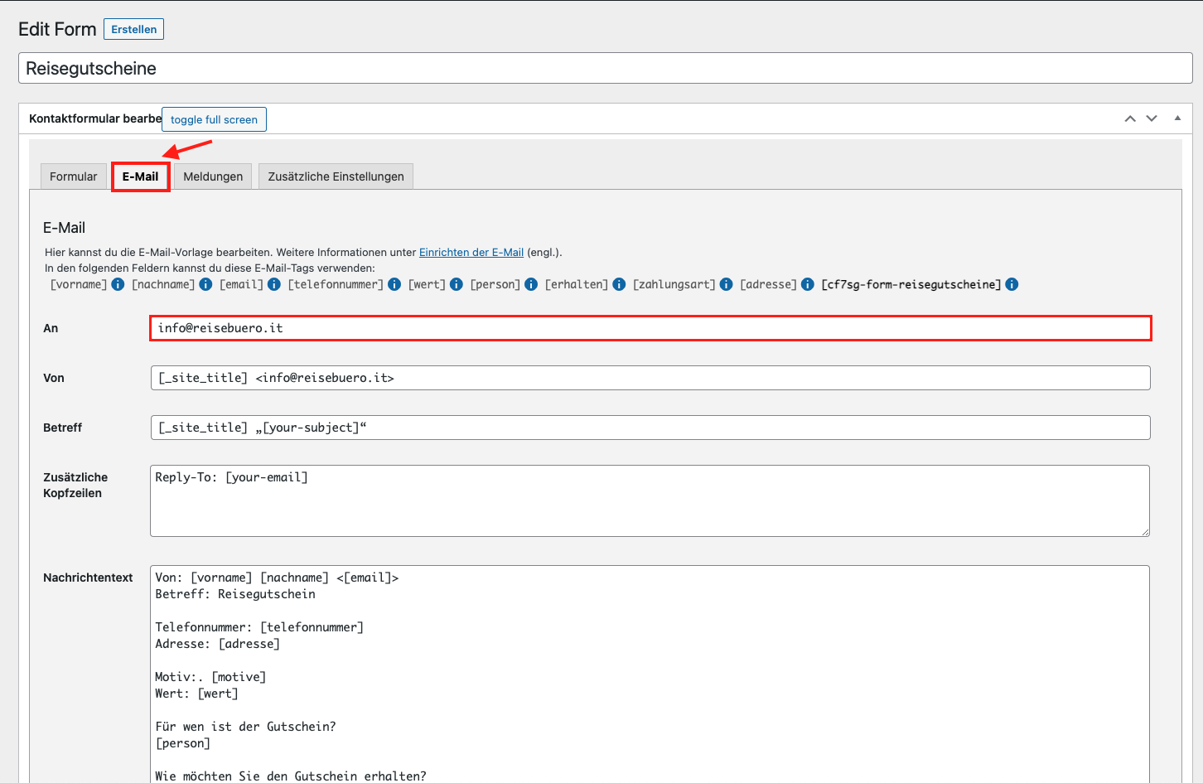Move the panel up with chevron arrow

click(x=1130, y=118)
